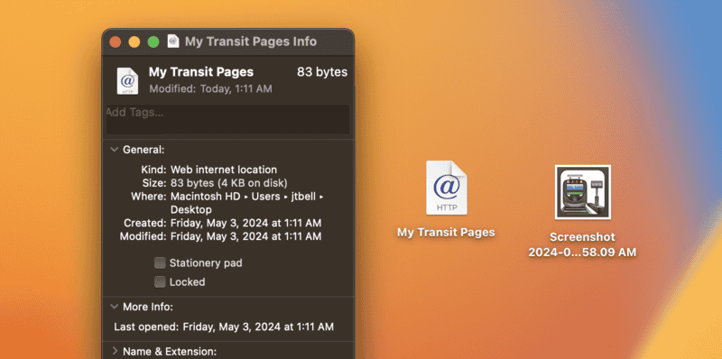Screen dimensions: 722x359
Task: Zoom the Info window with green button
Action: pyautogui.click(x=153, y=41)
